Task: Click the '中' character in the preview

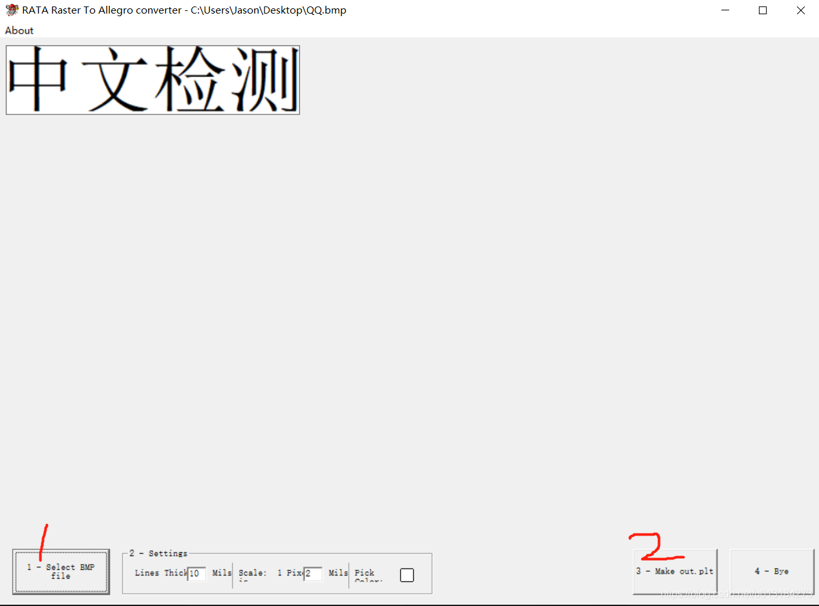Action: [x=37, y=80]
